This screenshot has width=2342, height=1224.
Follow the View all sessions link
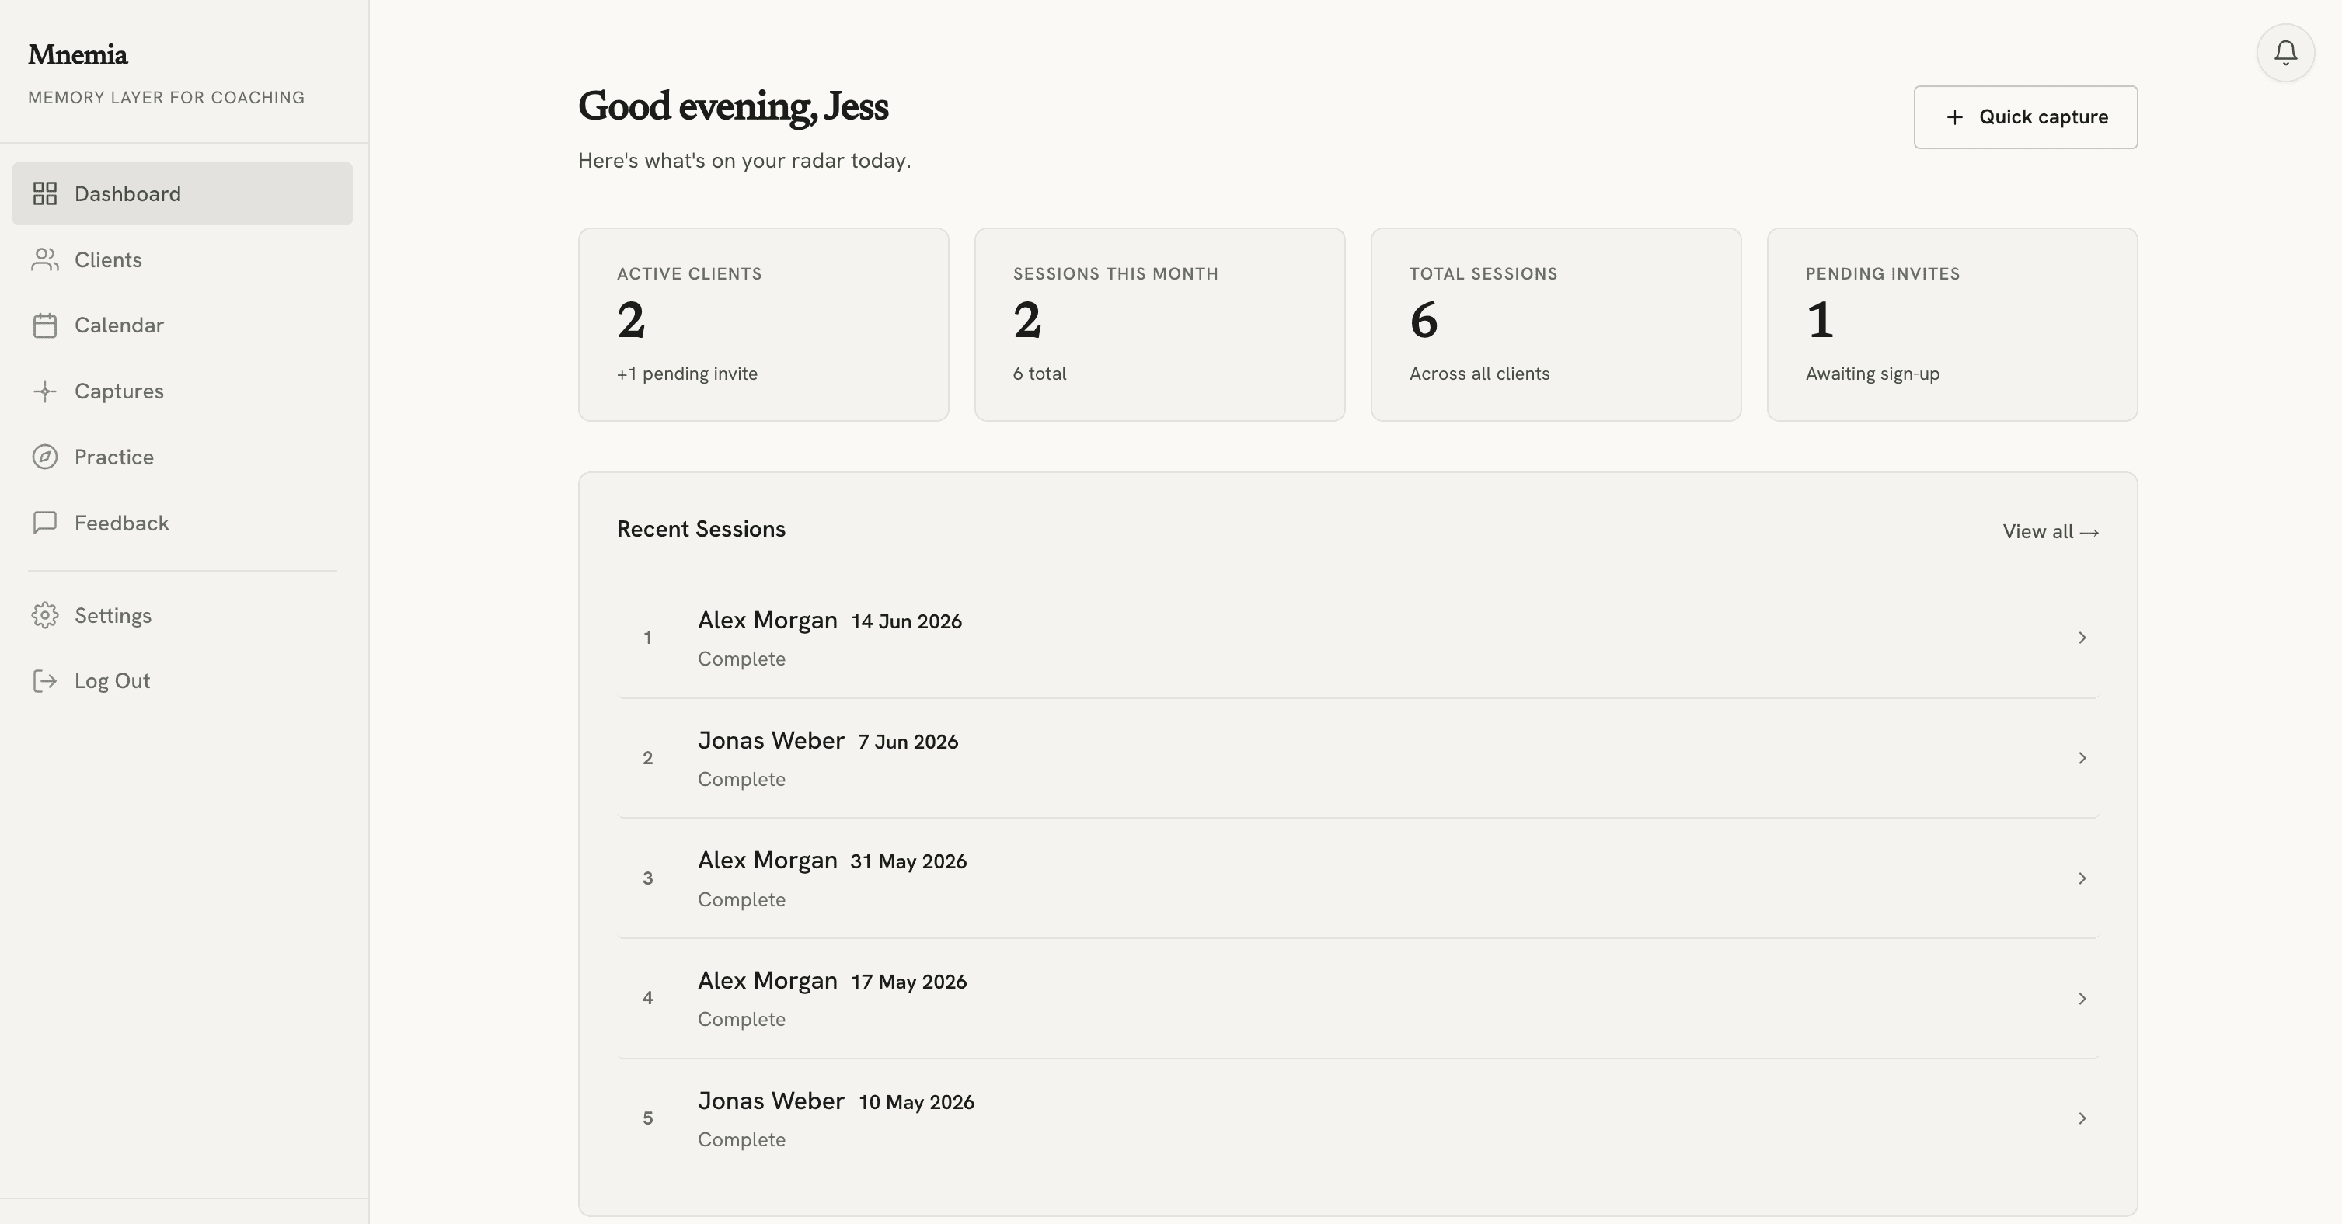2050,531
